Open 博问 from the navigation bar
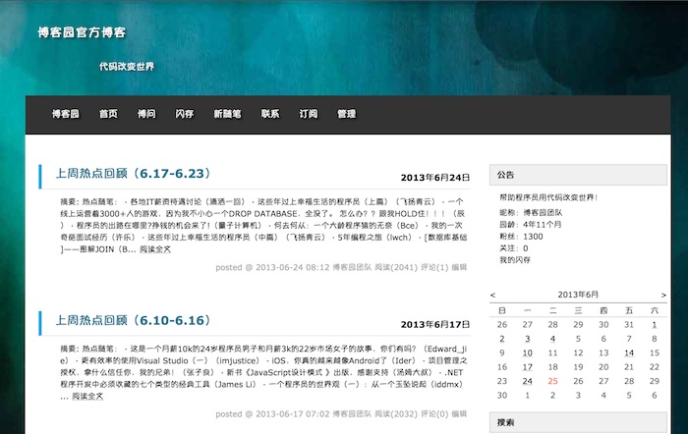Screen dimensions: 688x434 pos(146,114)
